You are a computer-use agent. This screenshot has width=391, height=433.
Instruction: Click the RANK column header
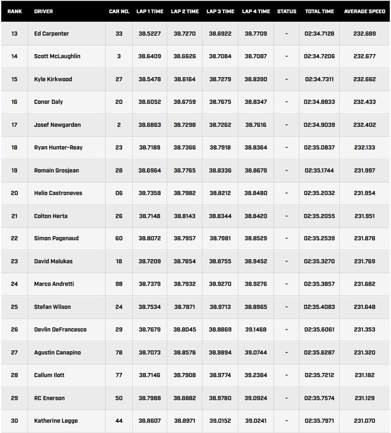pos(14,11)
